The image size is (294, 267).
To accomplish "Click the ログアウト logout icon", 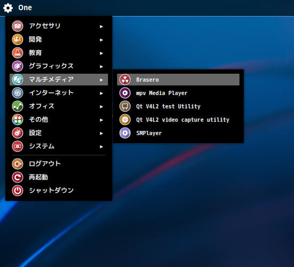I will click(18, 164).
